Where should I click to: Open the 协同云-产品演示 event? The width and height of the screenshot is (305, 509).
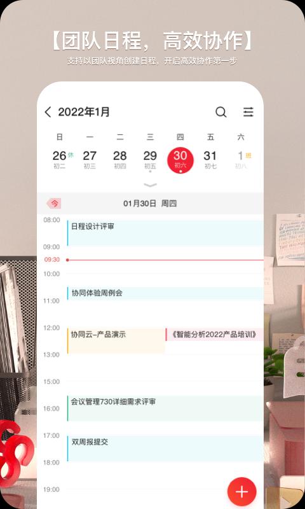tap(116, 341)
